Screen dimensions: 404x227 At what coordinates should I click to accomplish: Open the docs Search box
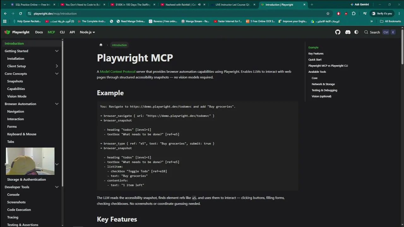click(x=379, y=32)
